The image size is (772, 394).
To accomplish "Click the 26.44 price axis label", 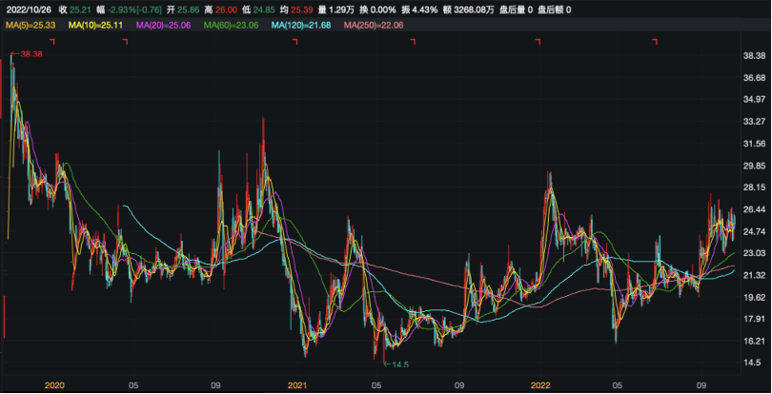I will (754, 209).
